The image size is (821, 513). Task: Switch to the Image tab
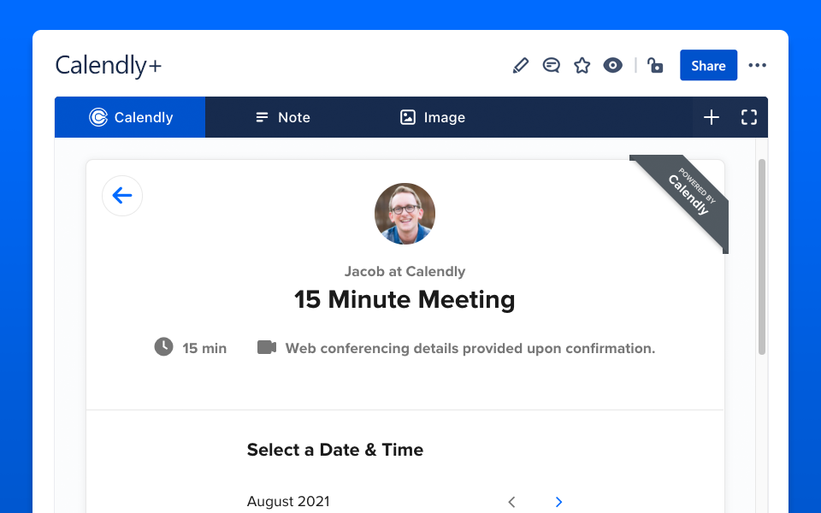433,117
